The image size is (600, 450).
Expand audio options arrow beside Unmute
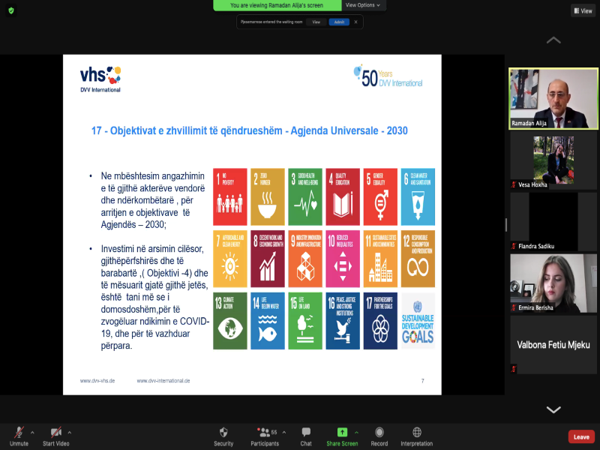pos(32,432)
